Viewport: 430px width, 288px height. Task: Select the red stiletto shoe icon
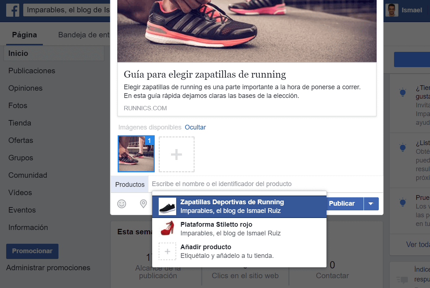pyautogui.click(x=167, y=229)
